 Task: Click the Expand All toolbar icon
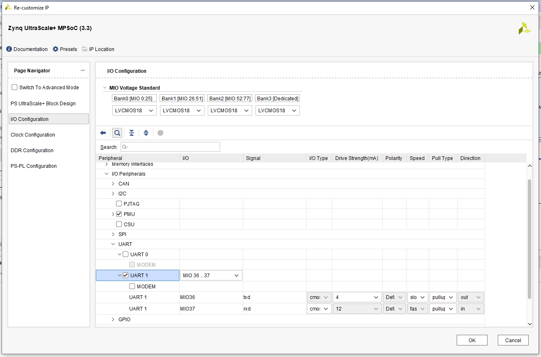click(x=146, y=133)
